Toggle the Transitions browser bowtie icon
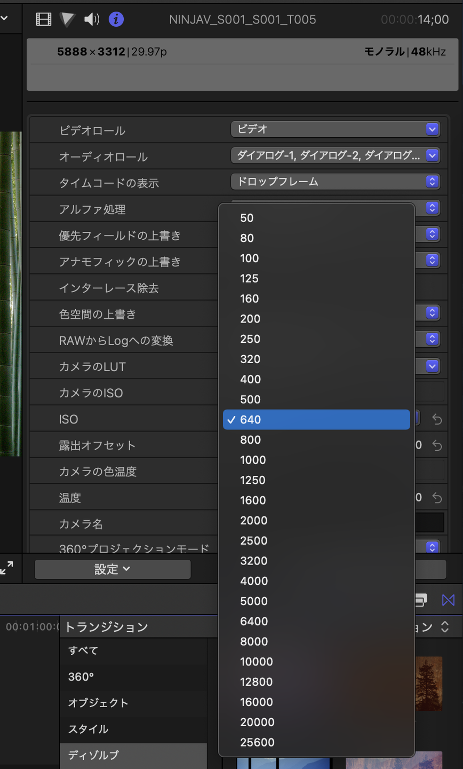The width and height of the screenshot is (463, 769). point(448,600)
